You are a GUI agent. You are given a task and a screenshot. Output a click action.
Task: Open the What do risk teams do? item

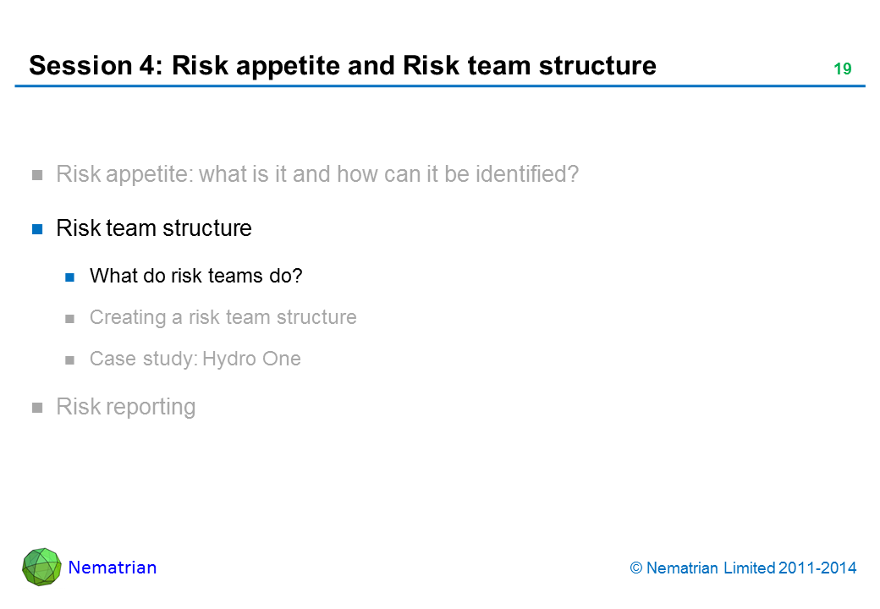pos(195,276)
